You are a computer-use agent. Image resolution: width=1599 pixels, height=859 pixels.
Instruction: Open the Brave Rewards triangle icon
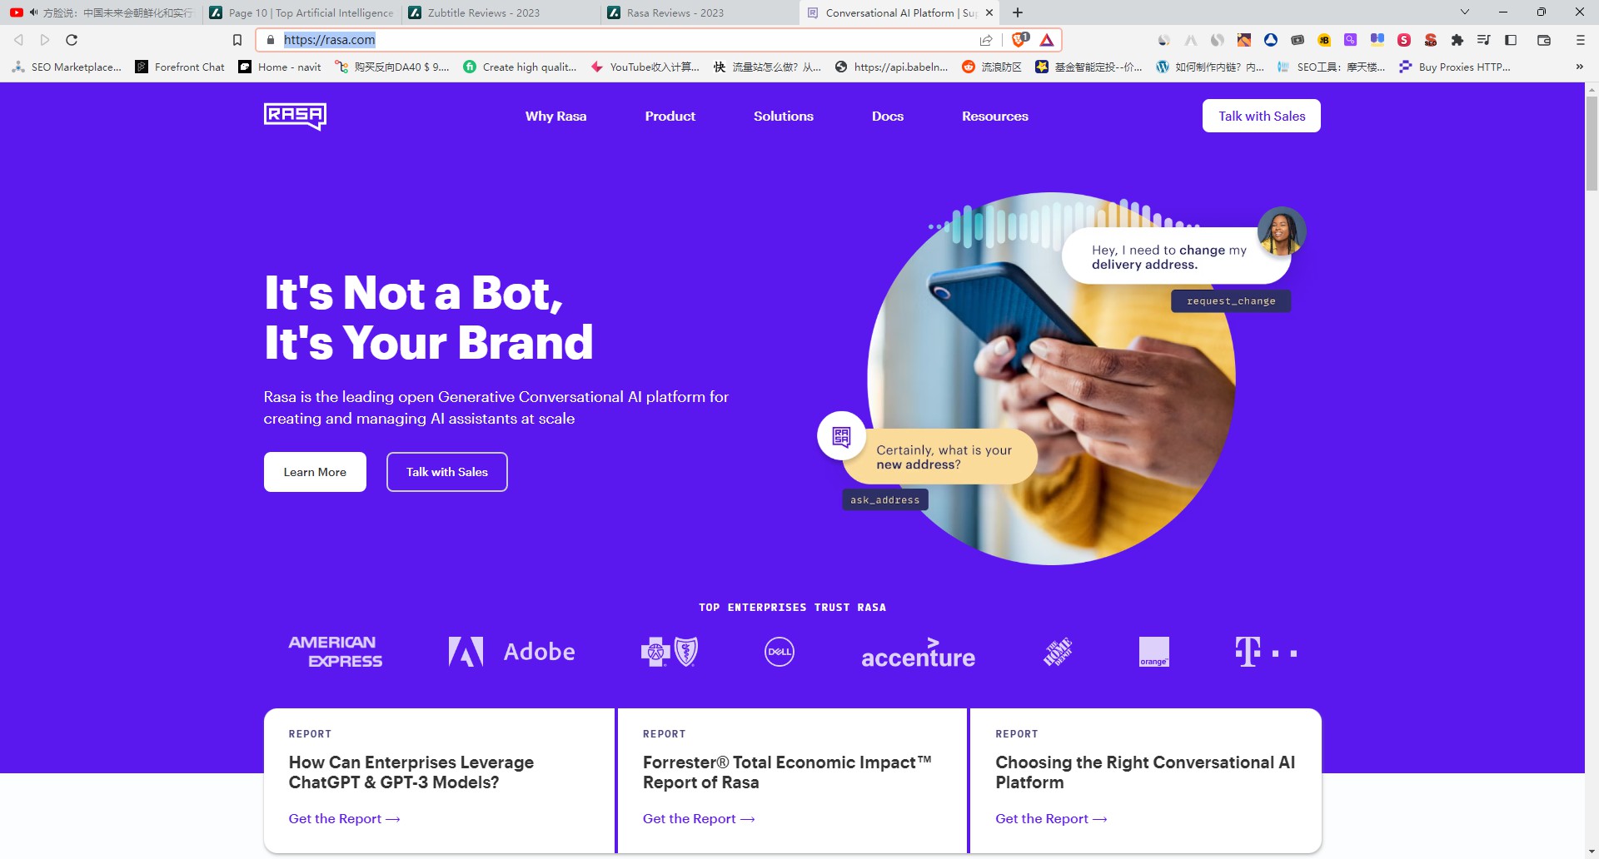[x=1047, y=40]
